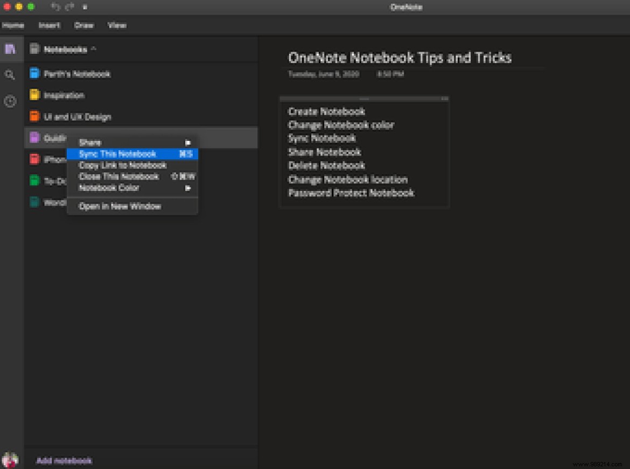Click the yellow Inspiration notebook icon
Image resolution: width=630 pixels, height=469 pixels.
pyautogui.click(x=33, y=95)
